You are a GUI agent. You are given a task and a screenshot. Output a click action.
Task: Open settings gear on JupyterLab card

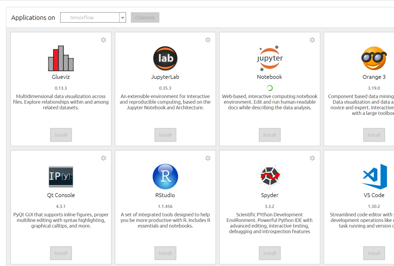pyautogui.click(x=208, y=40)
